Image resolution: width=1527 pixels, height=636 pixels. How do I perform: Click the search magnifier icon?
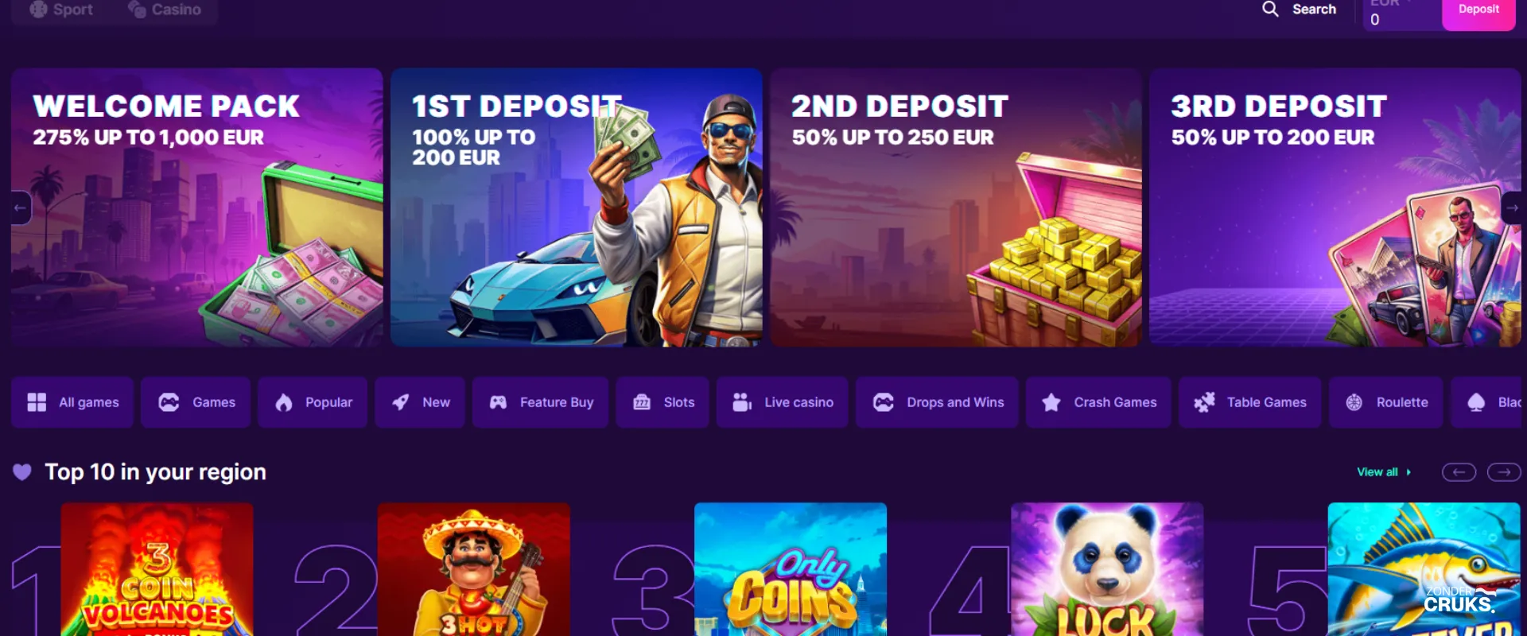[1270, 10]
